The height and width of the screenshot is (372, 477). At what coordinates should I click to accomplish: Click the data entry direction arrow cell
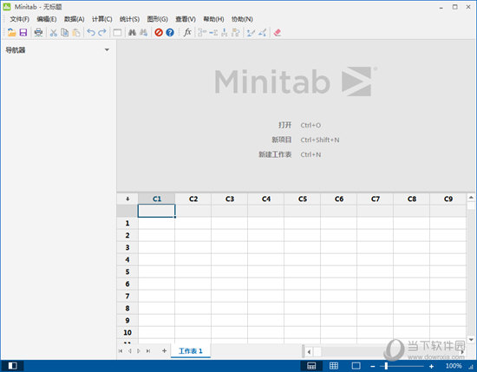(127, 199)
